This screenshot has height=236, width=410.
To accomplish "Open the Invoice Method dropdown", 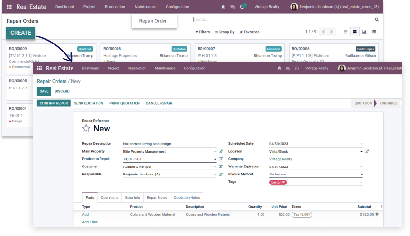I will coord(361,175).
